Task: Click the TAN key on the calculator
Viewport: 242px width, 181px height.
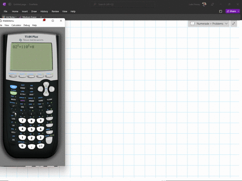Action: pyautogui.click(x=40, y=107)
